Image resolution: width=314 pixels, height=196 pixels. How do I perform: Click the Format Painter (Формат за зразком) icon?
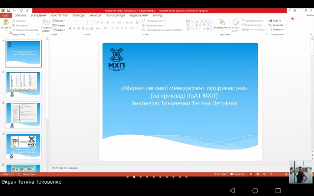(15, 30)
